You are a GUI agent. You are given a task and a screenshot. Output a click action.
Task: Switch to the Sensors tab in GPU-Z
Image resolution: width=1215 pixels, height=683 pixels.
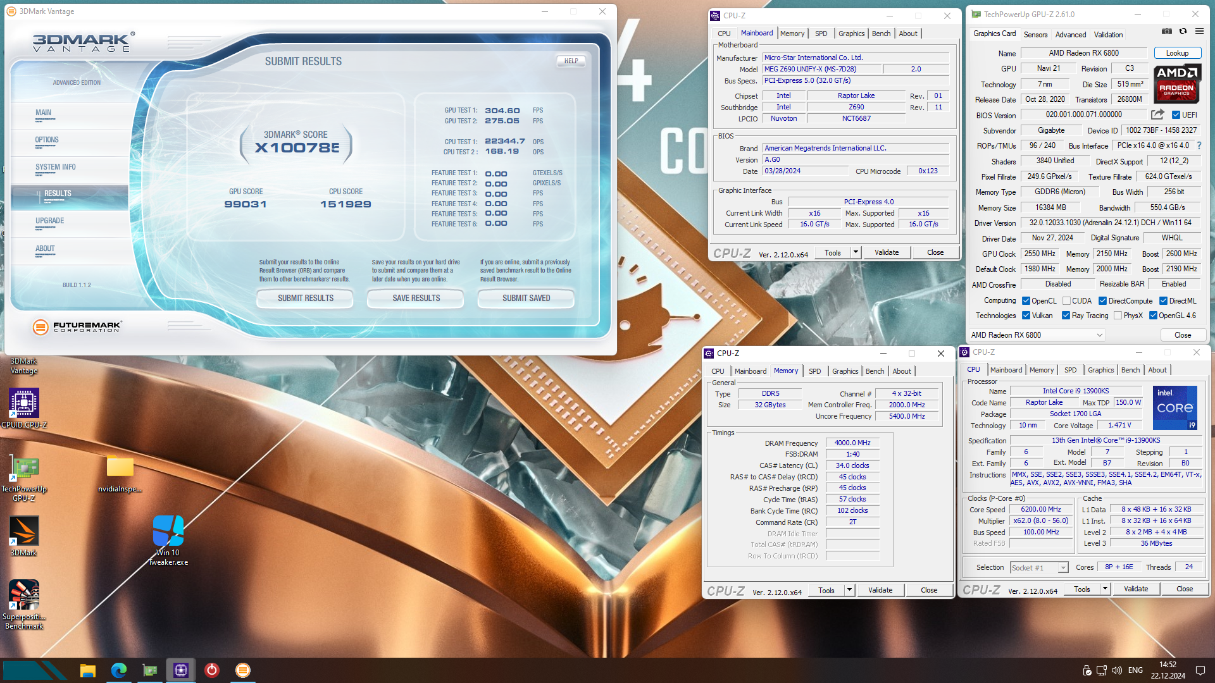pos(1035,35)
